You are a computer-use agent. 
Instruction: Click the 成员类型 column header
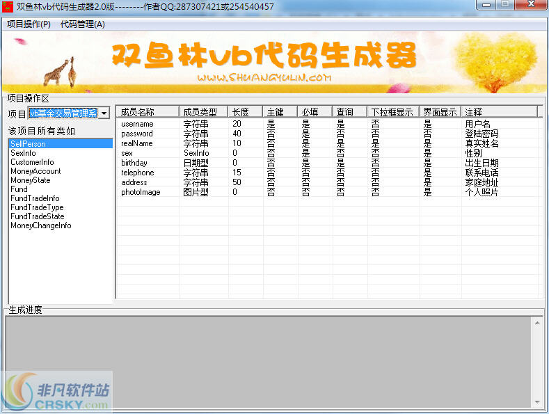click(203, 112)
